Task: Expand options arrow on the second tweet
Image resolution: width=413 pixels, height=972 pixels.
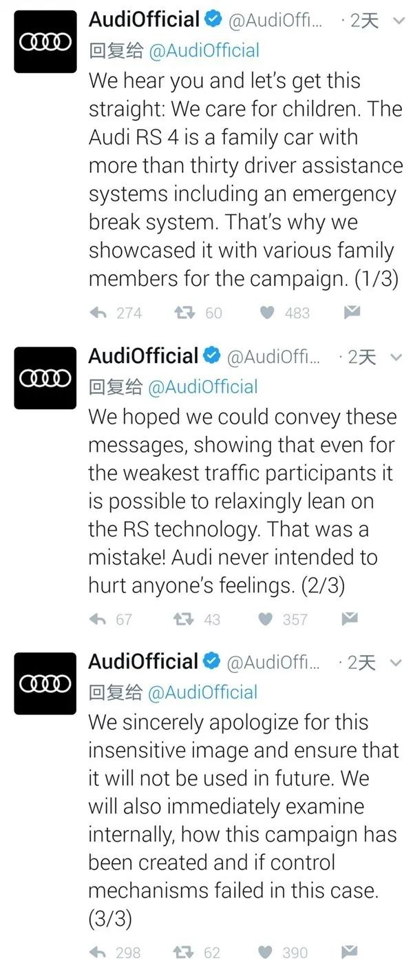Action: pos(397,358)
